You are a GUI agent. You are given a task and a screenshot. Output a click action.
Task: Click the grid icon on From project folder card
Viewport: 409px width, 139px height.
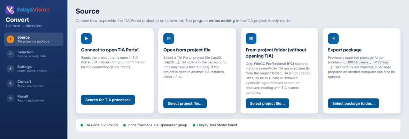click(x=251, y=39)
